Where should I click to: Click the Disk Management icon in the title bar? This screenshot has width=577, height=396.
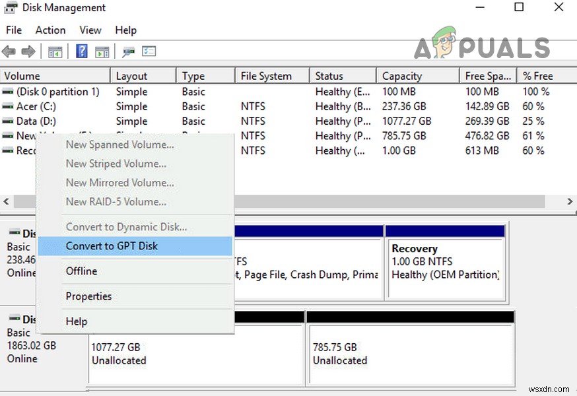[x=9, y=7]
